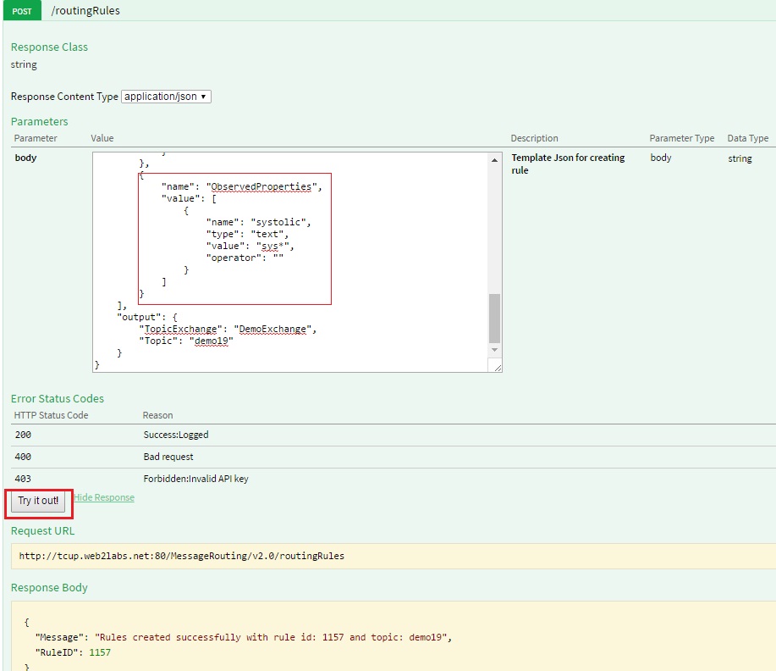Click the 200 status code row
Viewport: 776px width, 671px height.
click(393, 435)
